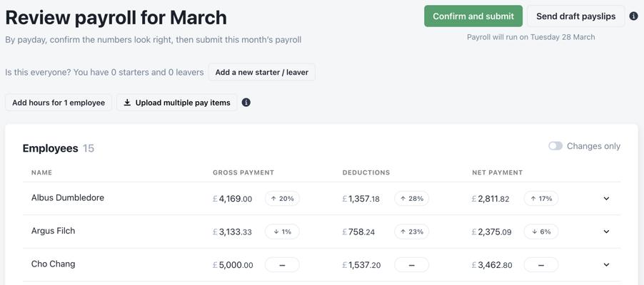This screenshot has width=644, height=285.
Task: Click Albus Dumbledore net payment 17% badge
Action: point(541,199)
